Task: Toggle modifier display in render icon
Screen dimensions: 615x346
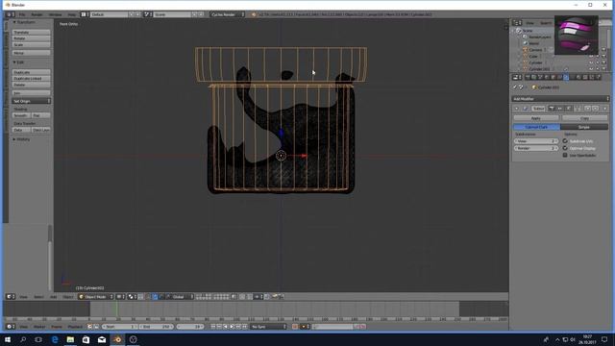Action: click(x=551, y=109)
